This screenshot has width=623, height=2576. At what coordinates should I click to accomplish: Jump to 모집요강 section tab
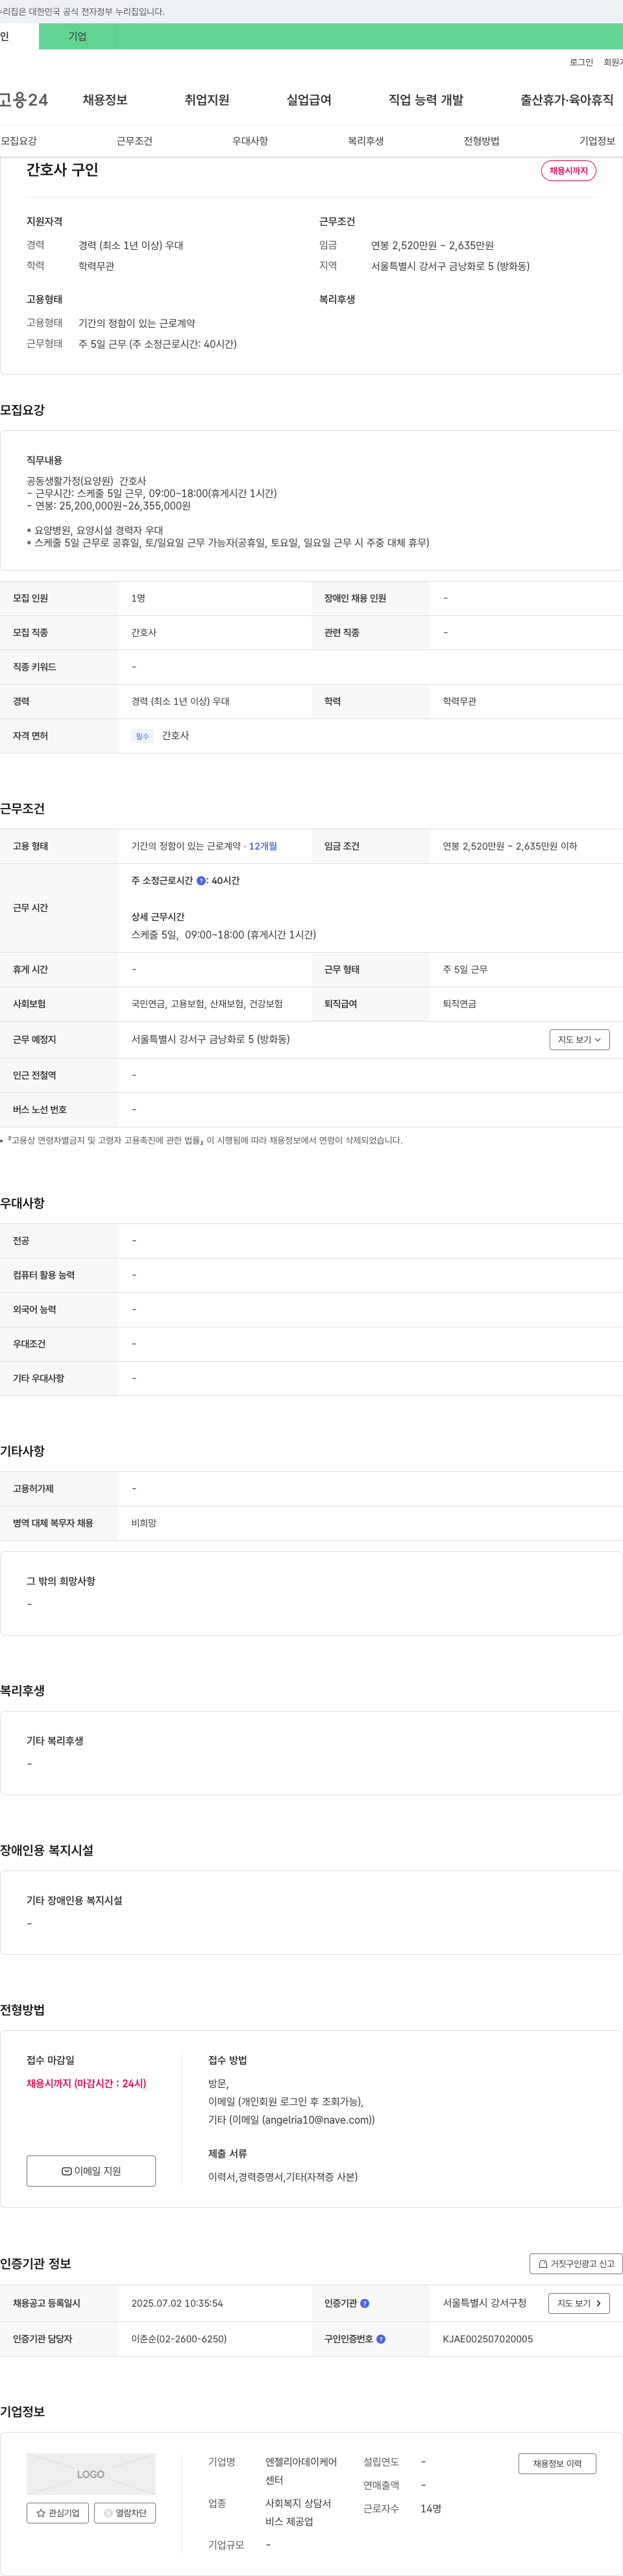click(x=19, y=141)
